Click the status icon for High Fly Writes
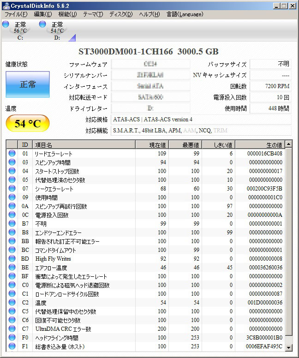The width and height of the screenshot is (299, 358). tap(12, 258)
